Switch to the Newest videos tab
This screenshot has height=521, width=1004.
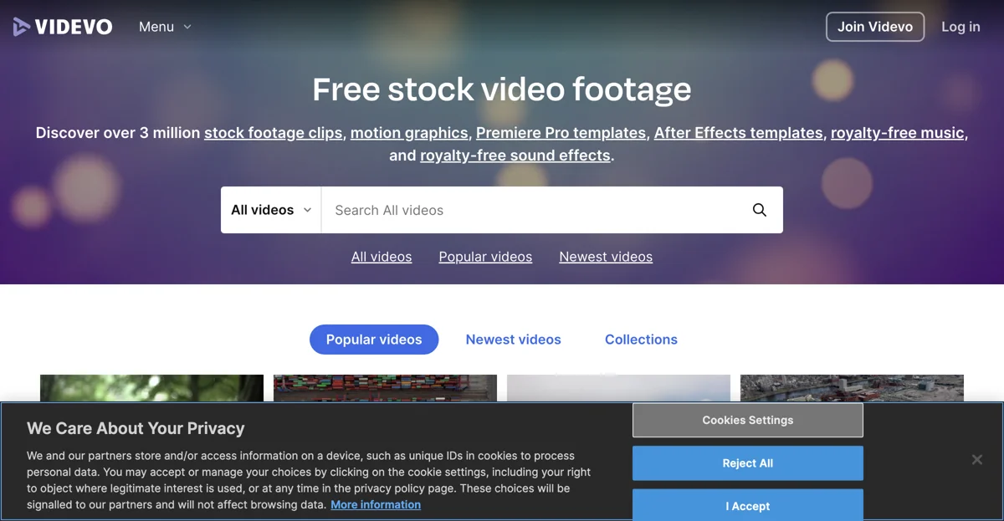point(514,340)
